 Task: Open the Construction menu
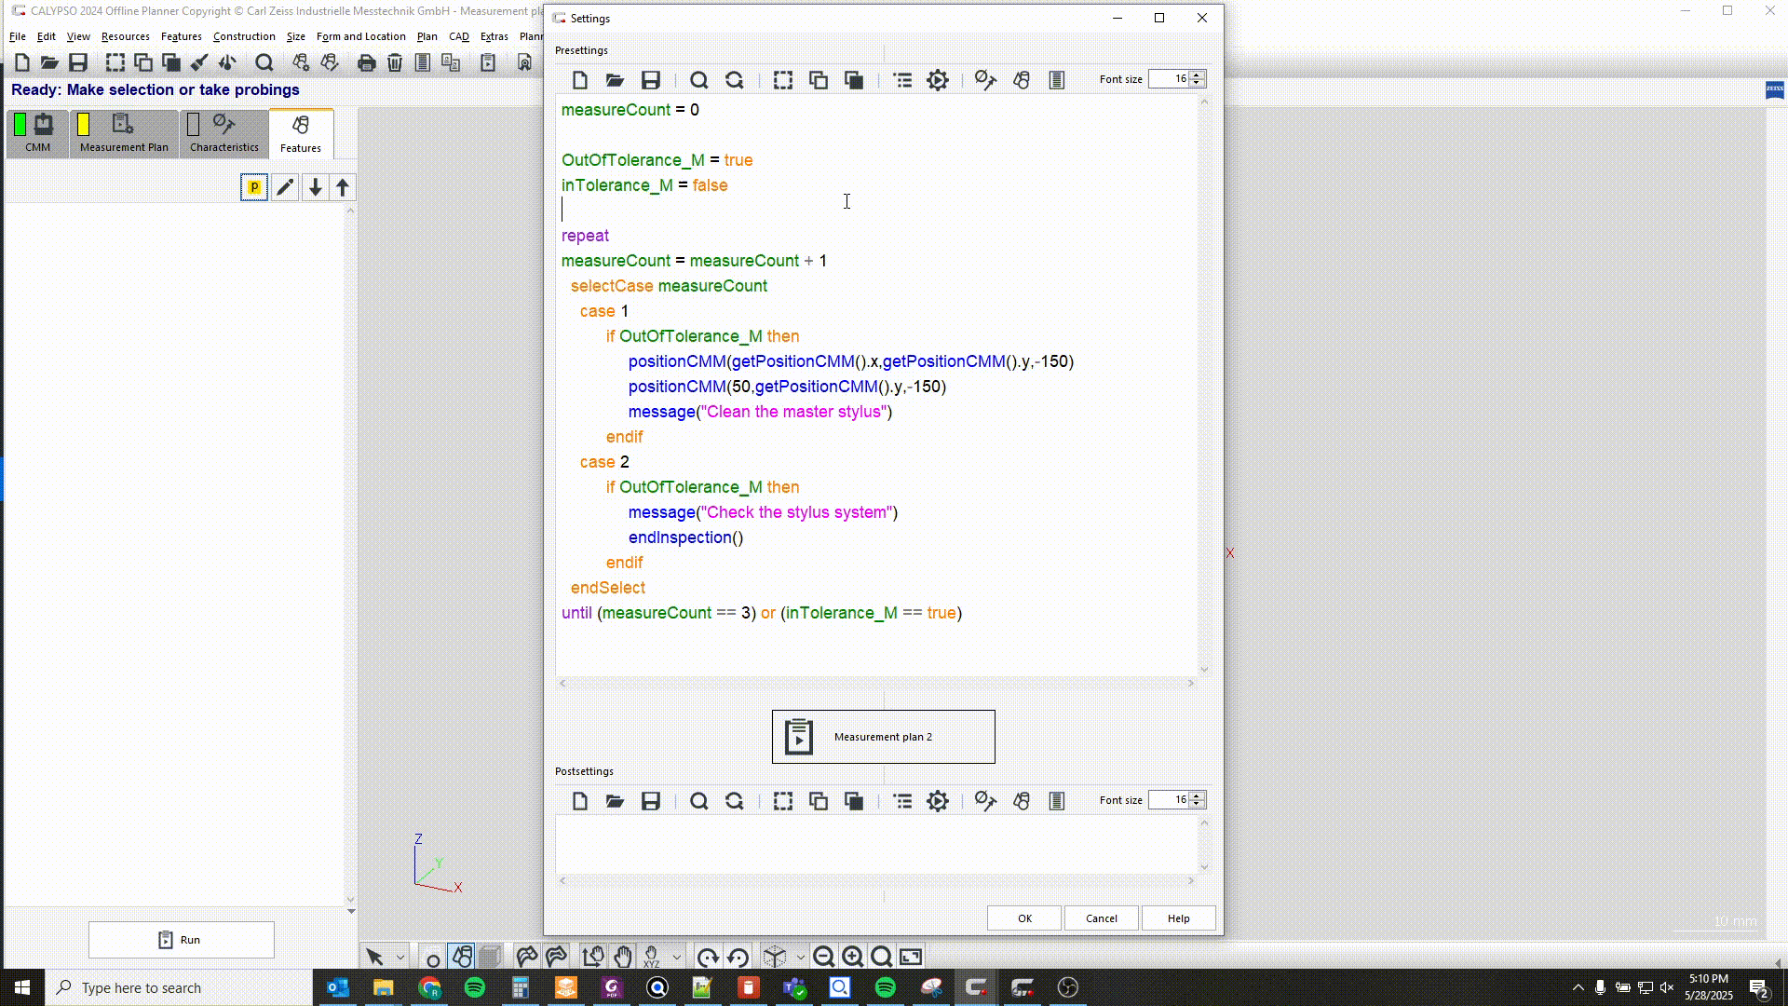click(243, 36)
